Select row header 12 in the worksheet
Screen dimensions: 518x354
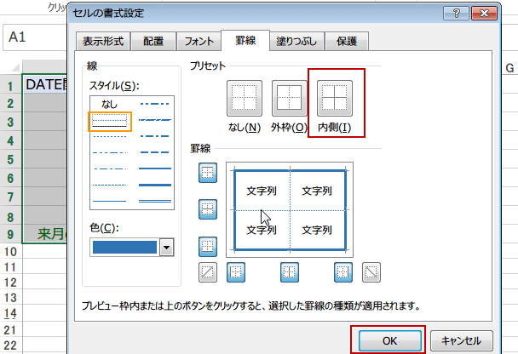pyautogui.click(x=10, y=283)
